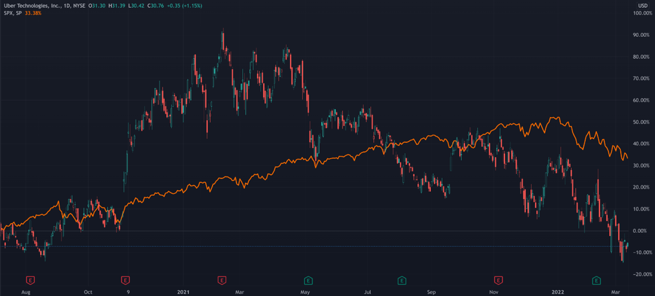Screen dimensions: 655x296
Task: Open the green earnings marker before Mar 2022
Action: click(597, 280)
